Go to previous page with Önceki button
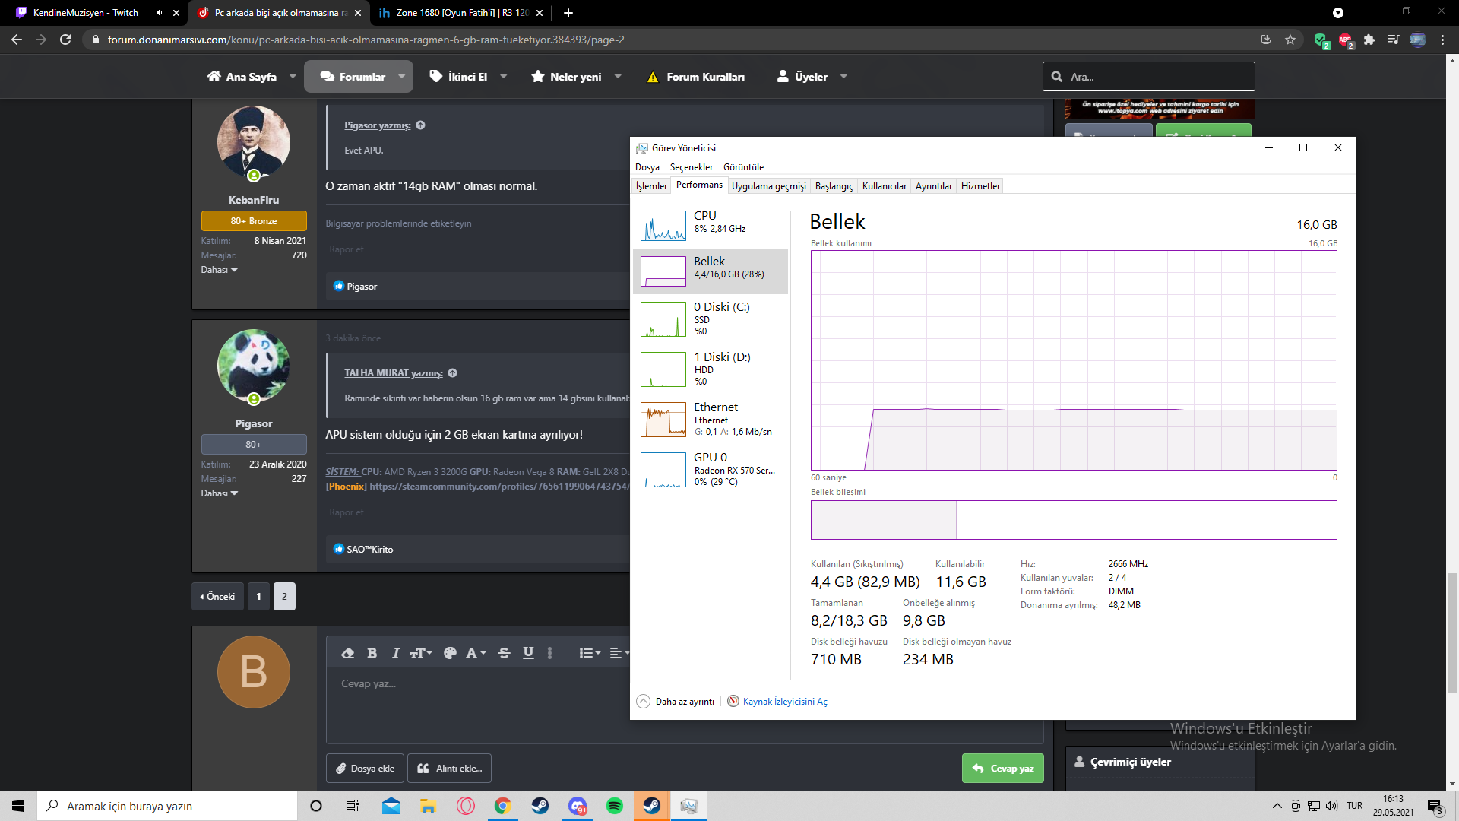The height and width of the screenshot is (821, 1459). coord(217,597)
